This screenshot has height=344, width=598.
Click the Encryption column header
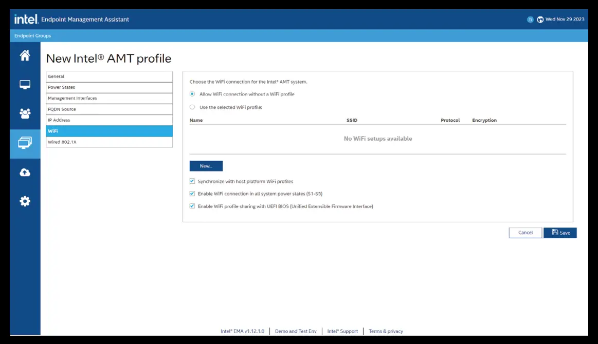coord(484,120)
